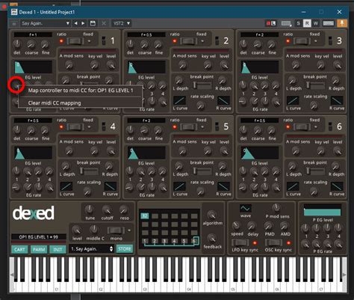Click the L curve icon of operator 4
Screen dimensions: 354x300
[x=66, y=186]
